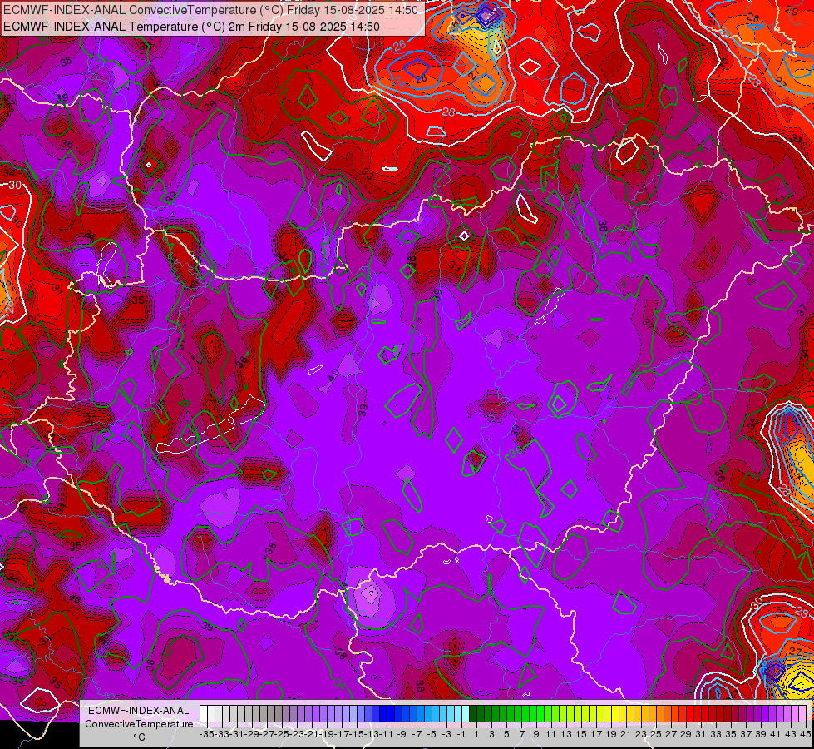
Task: Click the legend scale value 1
Action: click(476, 733)
